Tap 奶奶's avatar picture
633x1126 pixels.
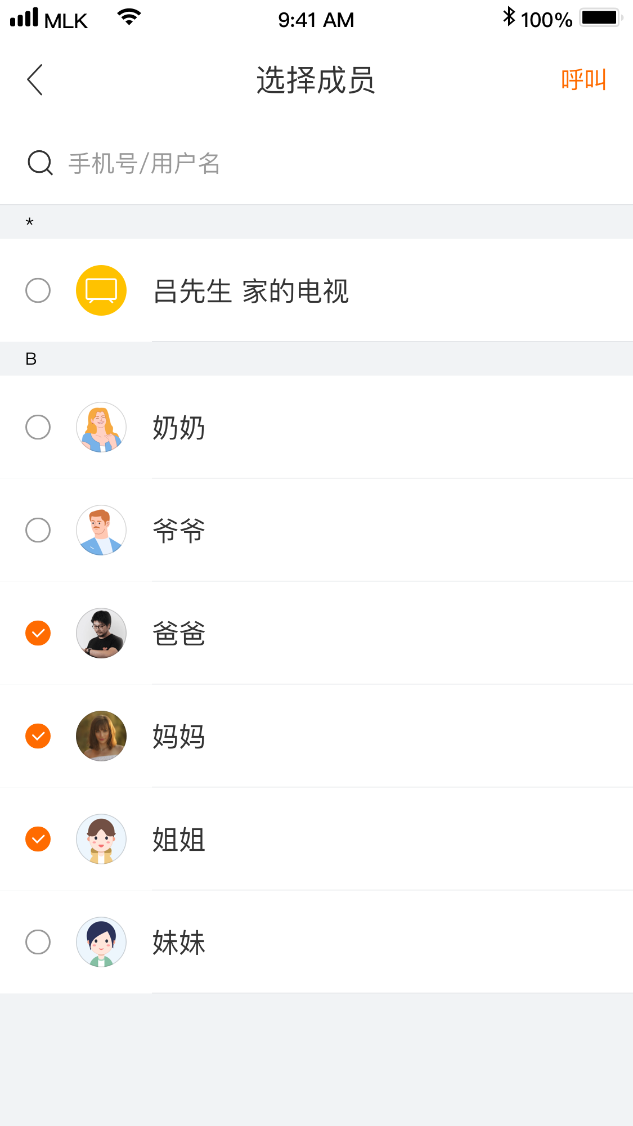tap(101, 427)
